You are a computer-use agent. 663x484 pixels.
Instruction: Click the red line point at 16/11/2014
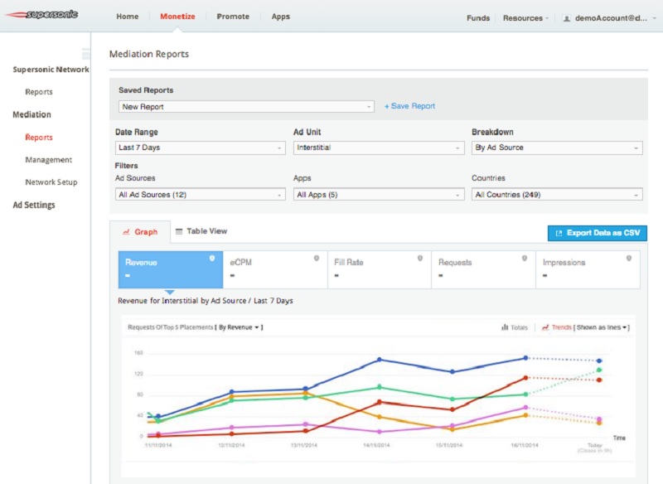coord(525,377)
